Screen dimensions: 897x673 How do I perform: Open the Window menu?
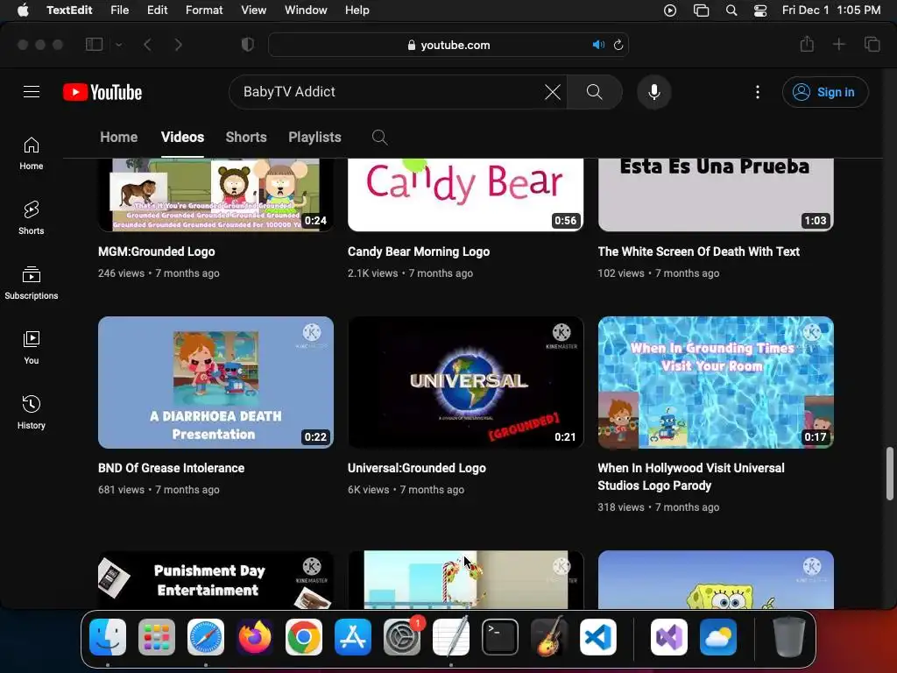[306, 11]
